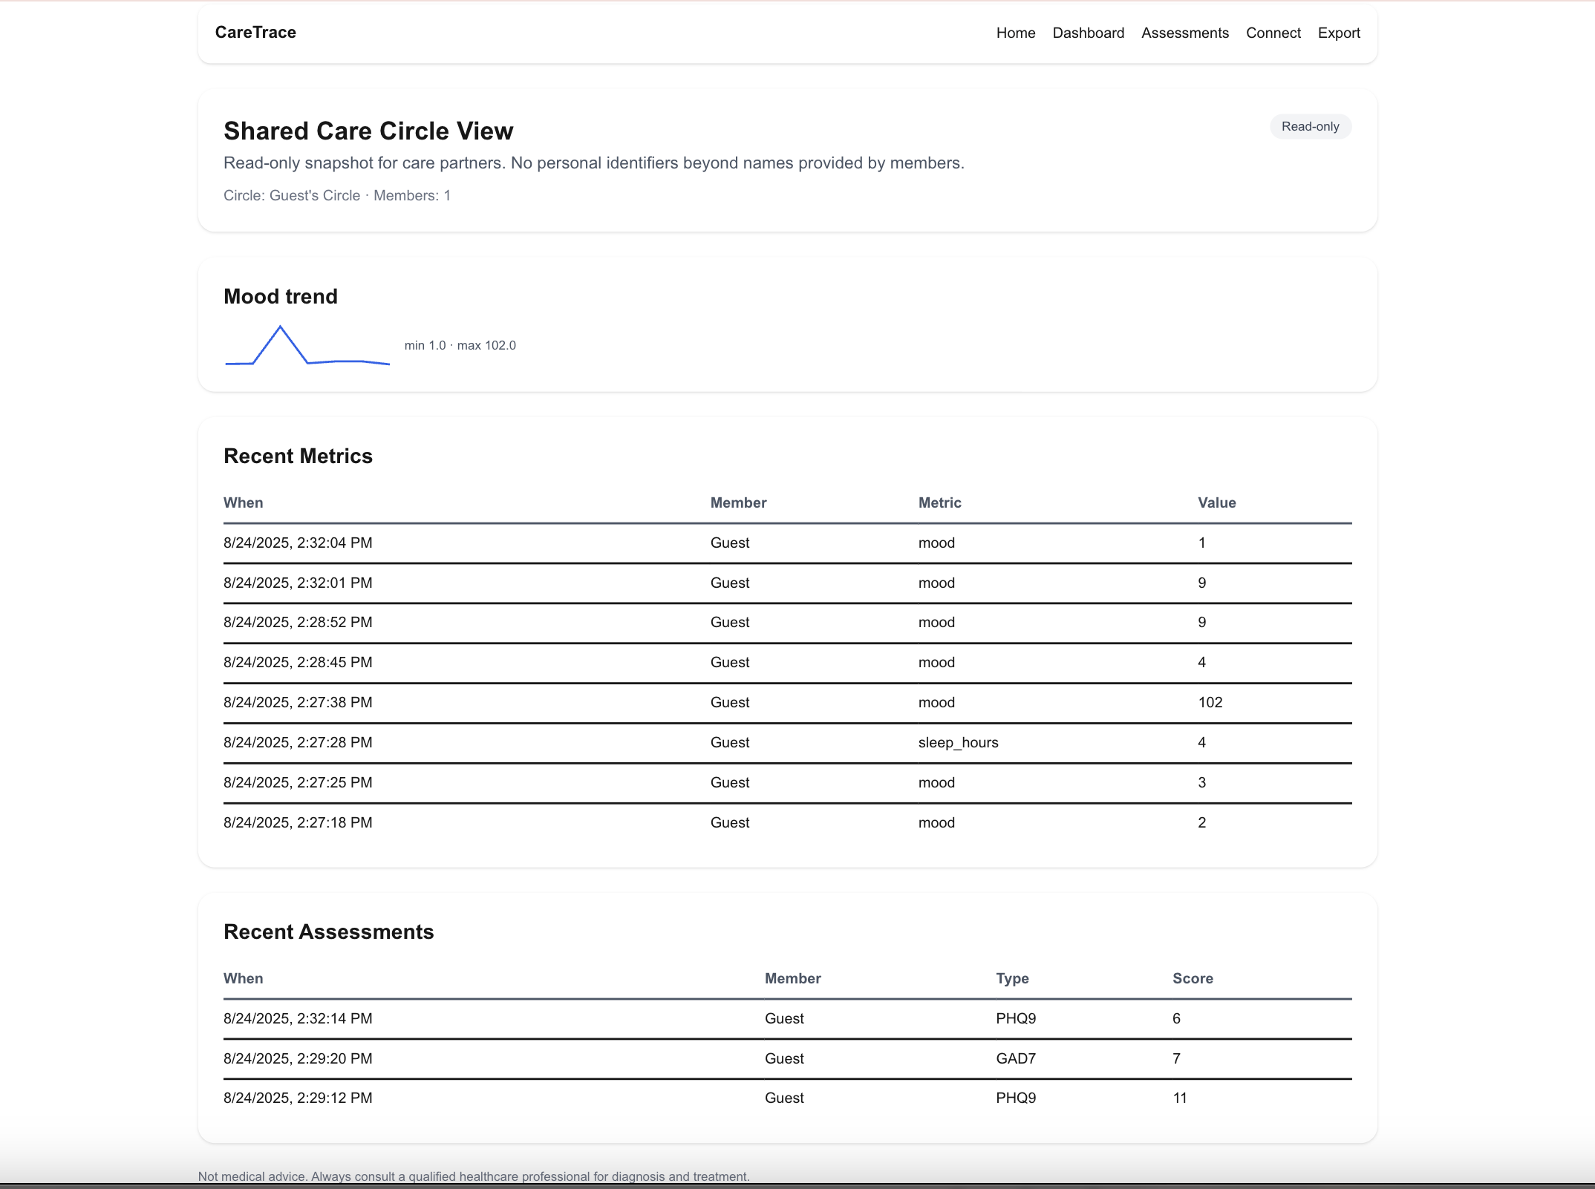The image size is (1595, 1189).
Task: Click the When header in Recent Metrics
Action: [243, 502]
